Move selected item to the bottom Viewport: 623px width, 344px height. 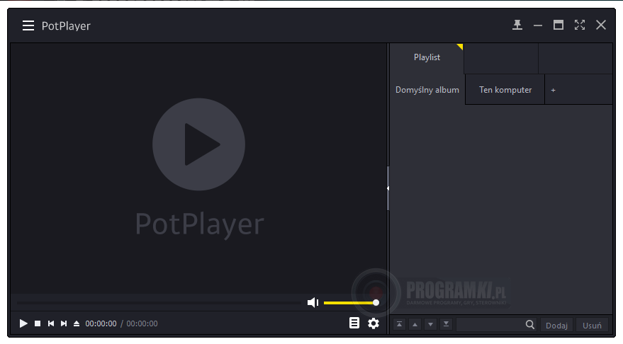coord(447,325)
